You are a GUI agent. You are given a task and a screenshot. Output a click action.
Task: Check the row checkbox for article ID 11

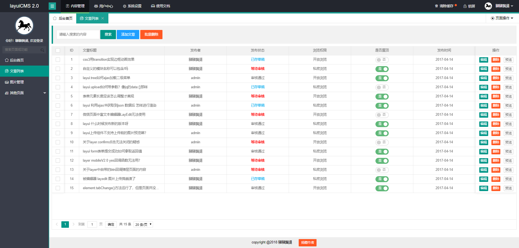pyautogui.click(x=58, y=151)
